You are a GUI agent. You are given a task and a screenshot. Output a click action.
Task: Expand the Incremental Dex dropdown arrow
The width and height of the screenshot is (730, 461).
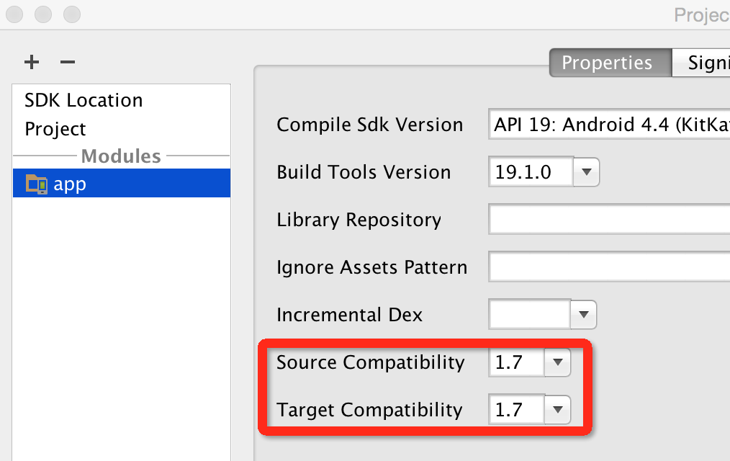click(x=583, y=315)
